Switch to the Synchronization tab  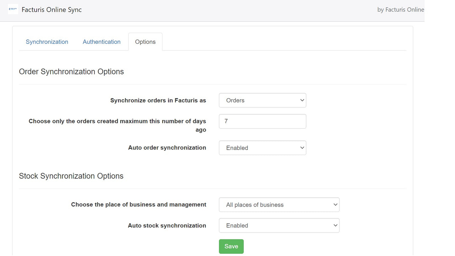point(47,42)
